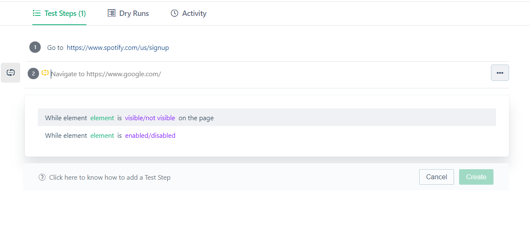Screen dimensions: 530x227
Task: Open the three-dot menu for step 2
Action: [x=500, y=72]
